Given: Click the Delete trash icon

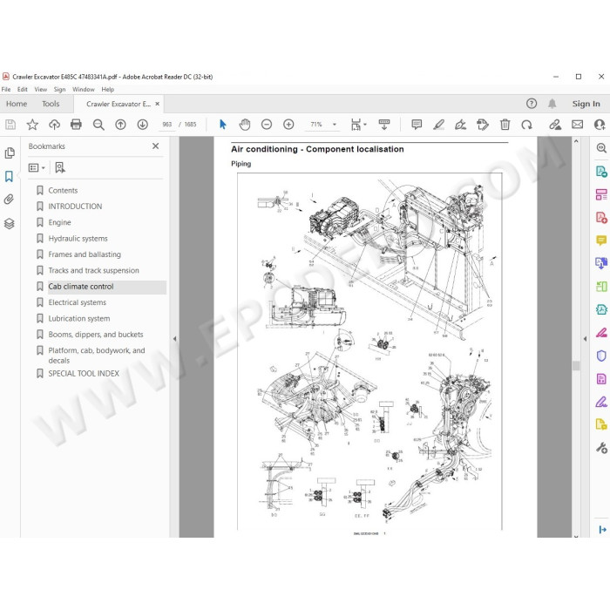Looking at the screenshot, I should click(505, 125).
